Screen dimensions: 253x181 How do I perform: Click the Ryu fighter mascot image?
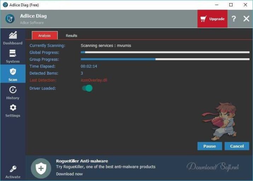pos(219,121)
